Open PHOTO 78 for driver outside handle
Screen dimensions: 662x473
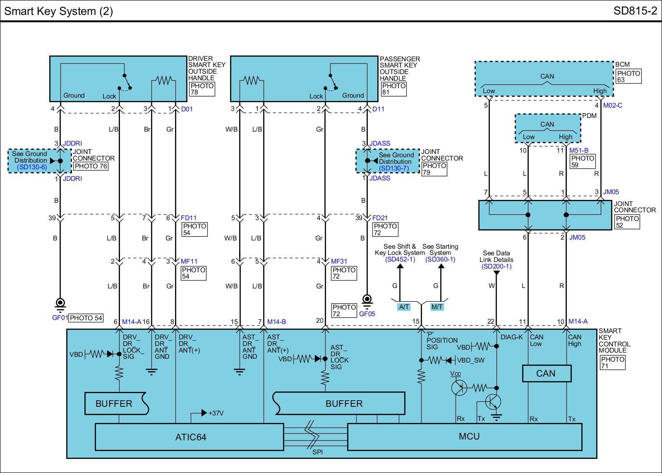click(202, 89)
